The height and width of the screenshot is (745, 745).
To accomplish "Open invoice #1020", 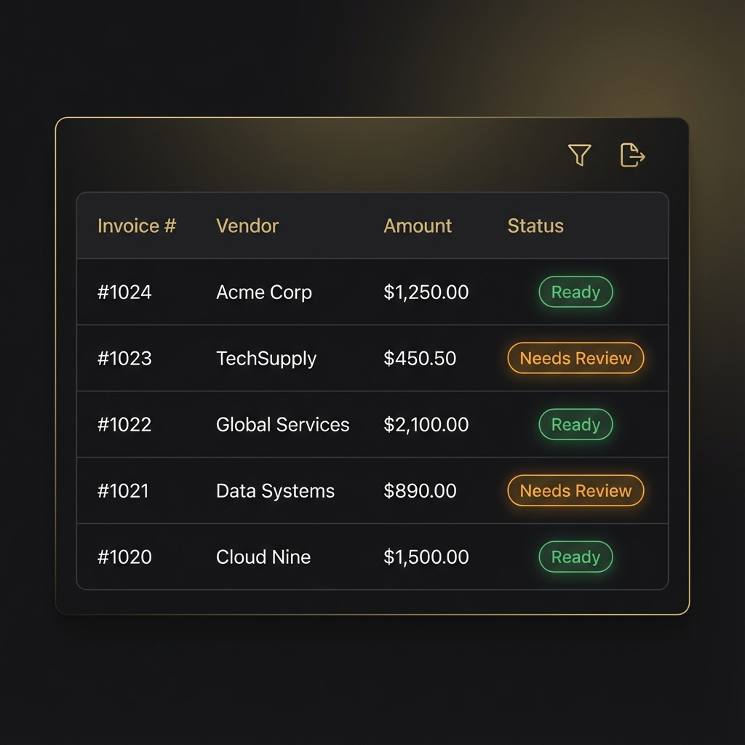I will [x=124, y=557].
